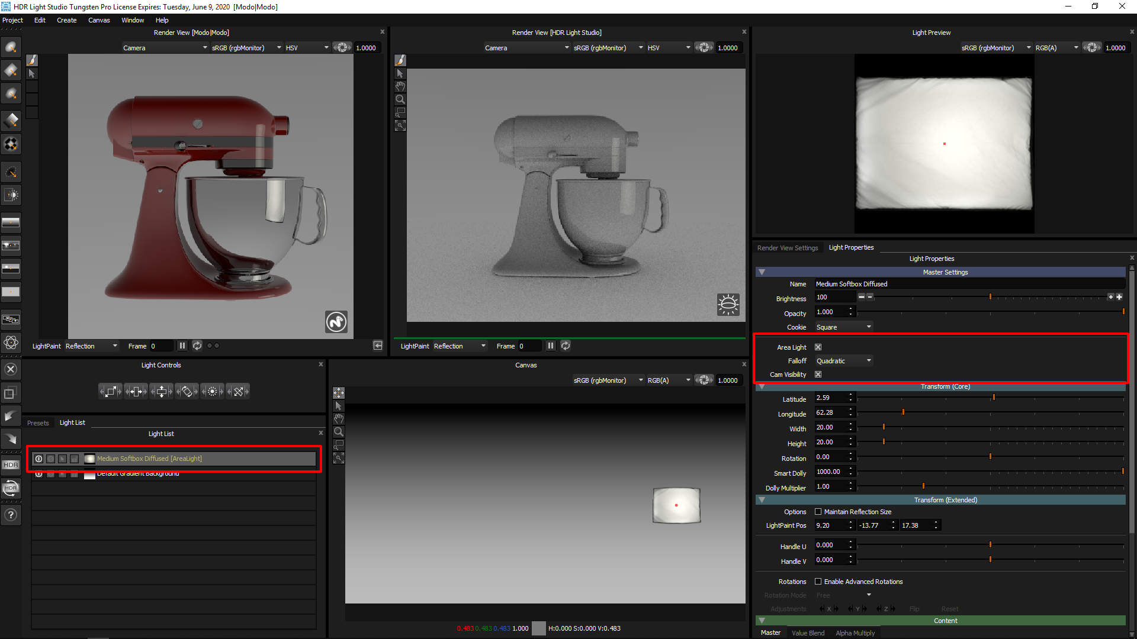This screenshot has height=639, width=1137.
Task: Open the Cookie dropdown showing Square
Action: pyautogui.click(x=844, y=327)
